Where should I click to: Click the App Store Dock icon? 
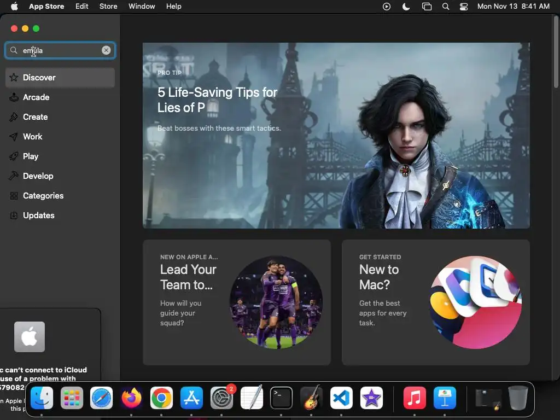pyautogui.click(x=191, y=398)
